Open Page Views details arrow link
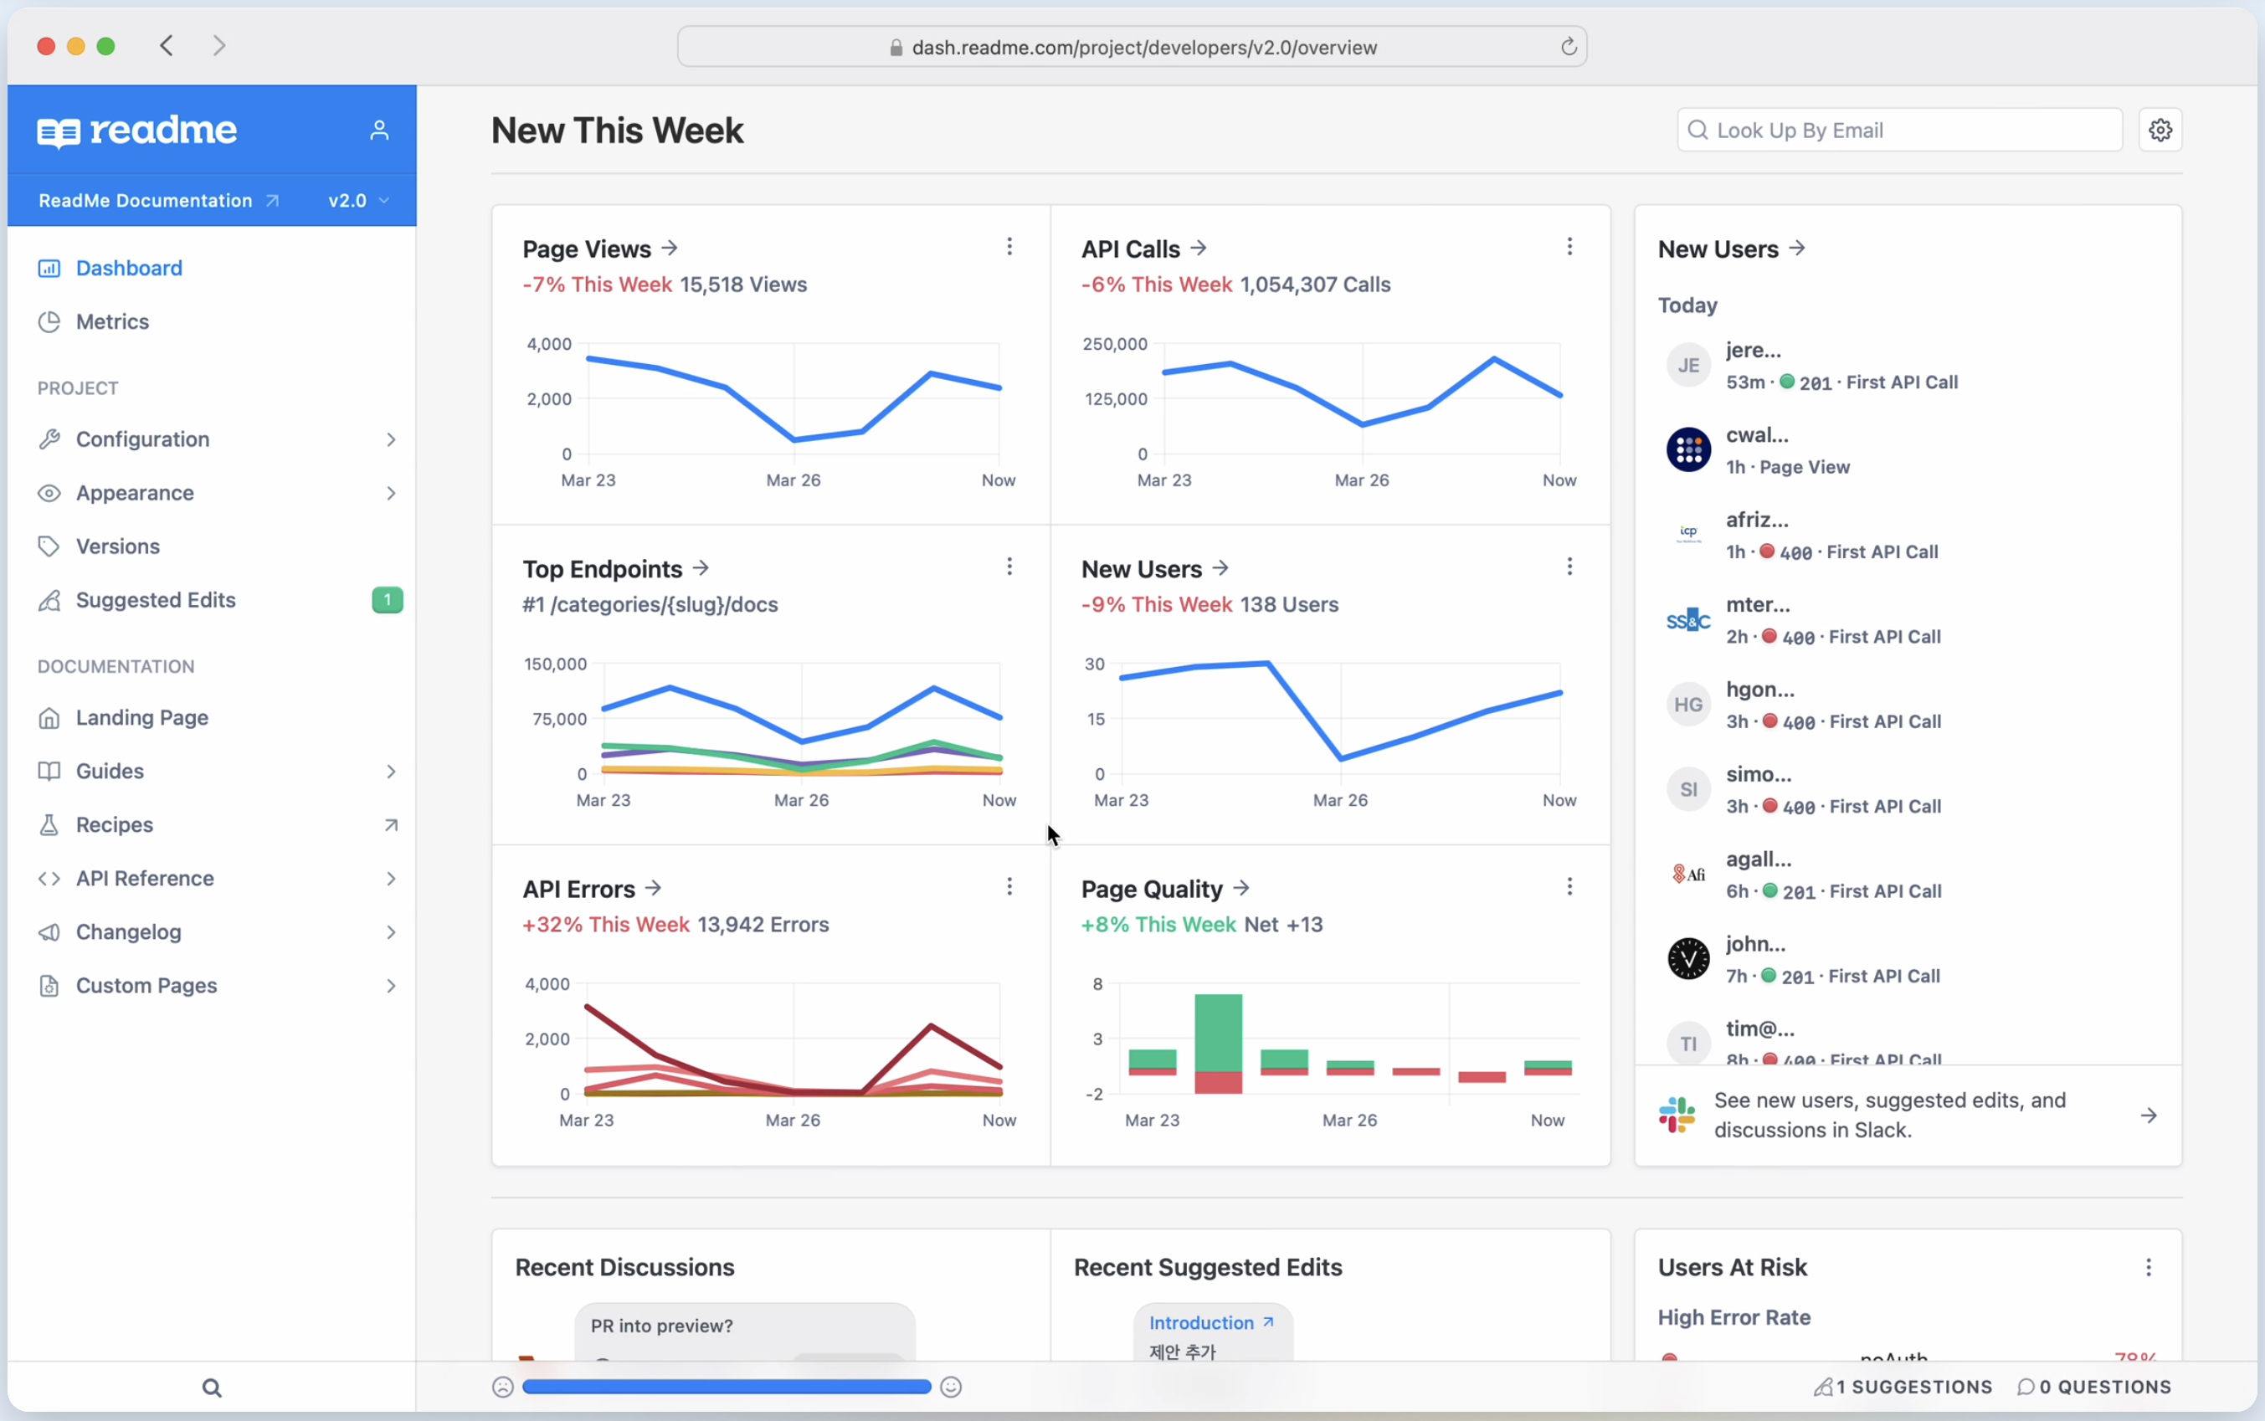Viewport: 2265px width, 1421px height. click(x=671, y=247)
